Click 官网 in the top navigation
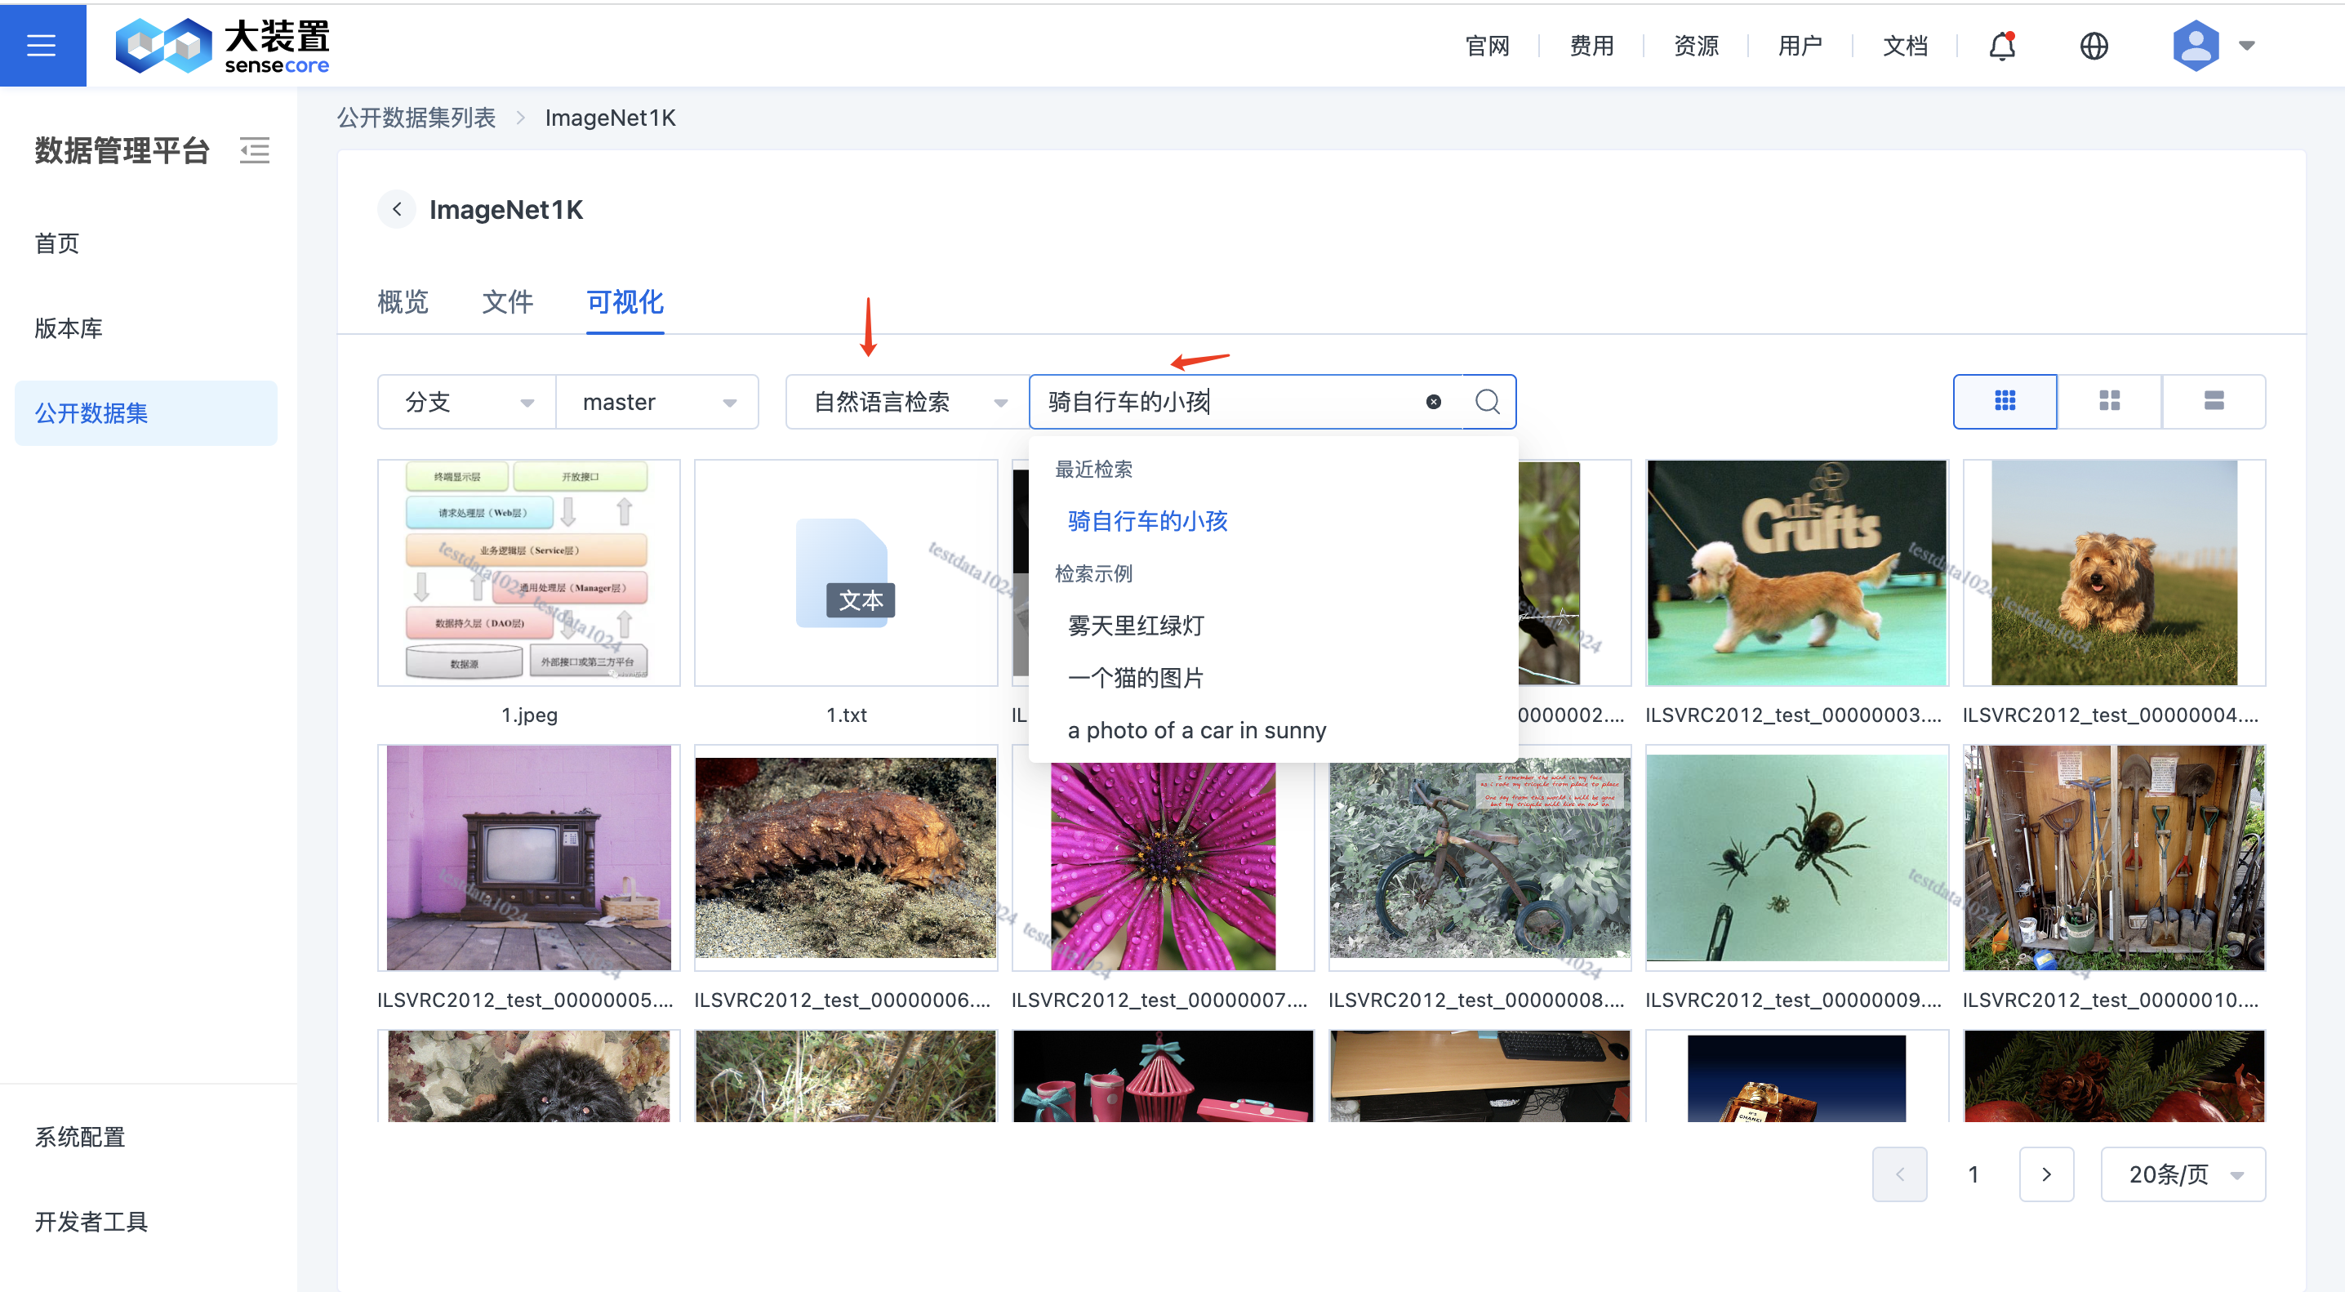This screenshot has width=2345, height=1292. point(1487,46)
